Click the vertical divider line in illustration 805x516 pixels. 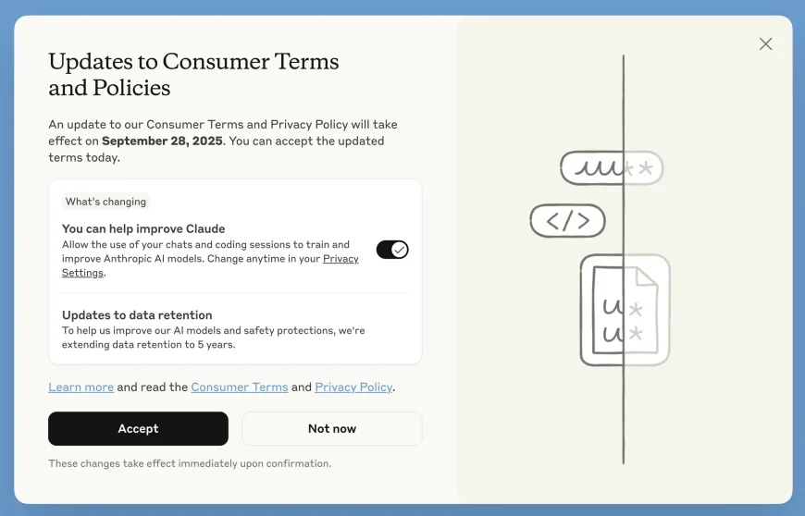point(624,259)
